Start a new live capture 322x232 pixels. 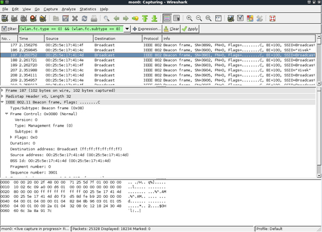(x=24, y=19)
